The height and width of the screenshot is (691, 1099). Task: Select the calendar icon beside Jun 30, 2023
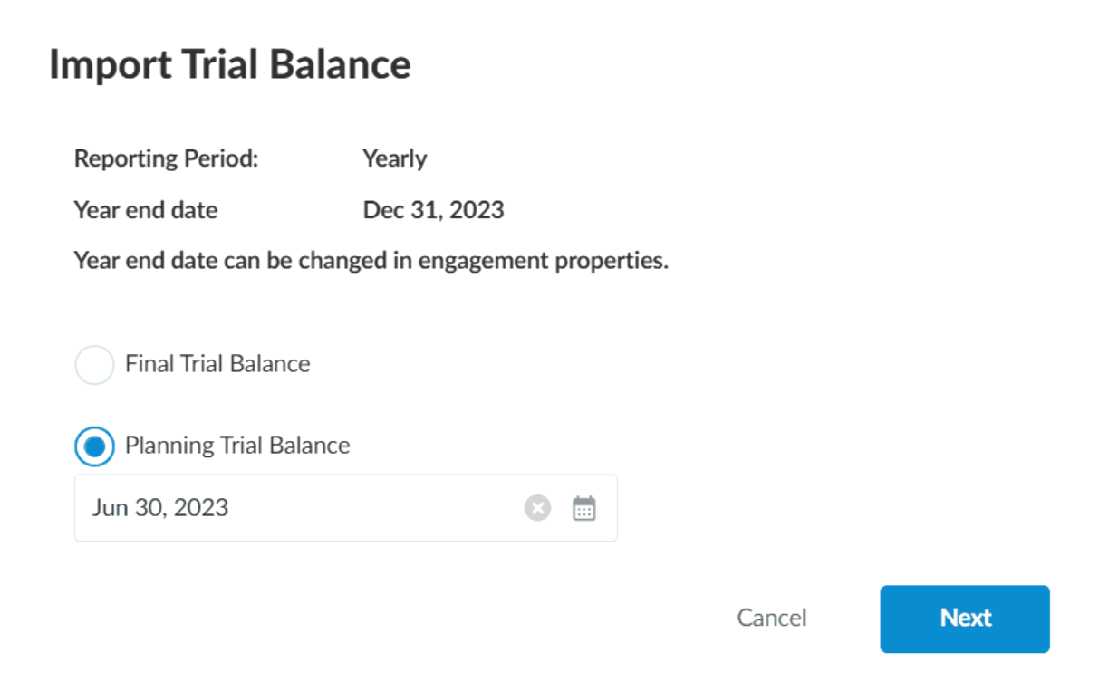584,508
